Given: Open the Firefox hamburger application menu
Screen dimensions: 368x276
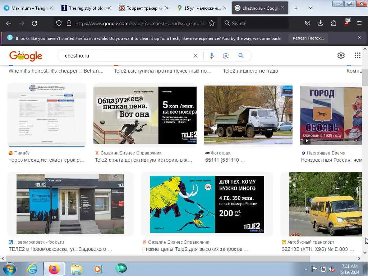Looking at the screenshot, I should [x=359, y=23].
